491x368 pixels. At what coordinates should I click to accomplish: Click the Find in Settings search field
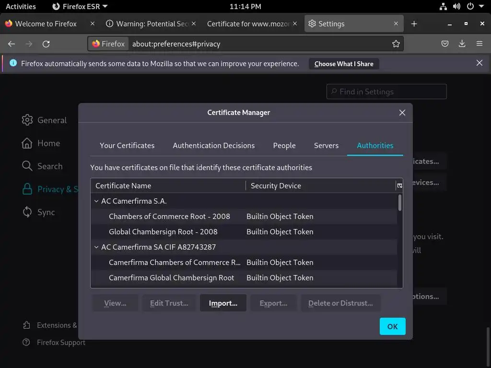pyautogui.click(x=386, y=92)
